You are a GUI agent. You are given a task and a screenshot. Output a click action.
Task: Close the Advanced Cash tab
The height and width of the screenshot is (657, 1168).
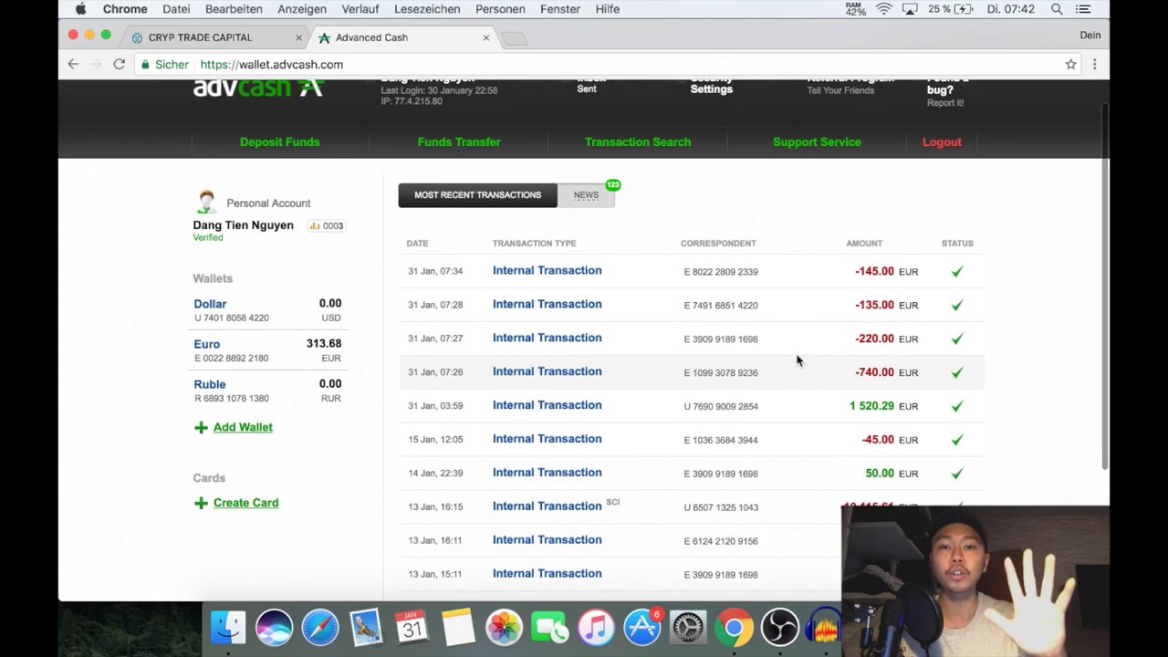tap(485, 37)
